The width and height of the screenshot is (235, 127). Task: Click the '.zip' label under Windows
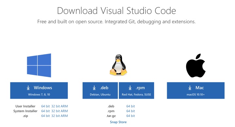[x=25, y=116]
